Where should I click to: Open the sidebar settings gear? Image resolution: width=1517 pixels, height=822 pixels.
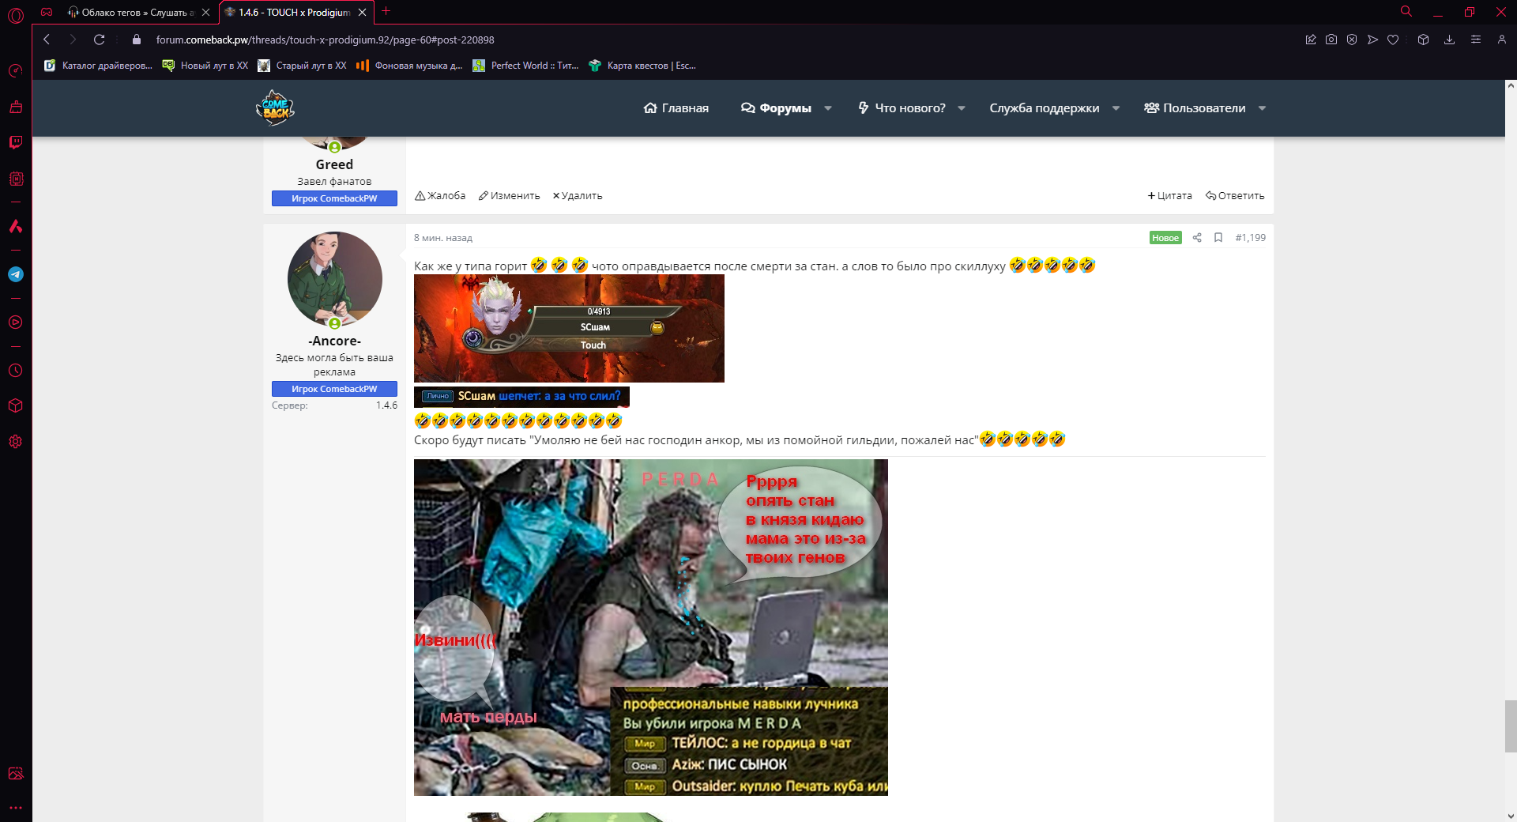[16, 442]
